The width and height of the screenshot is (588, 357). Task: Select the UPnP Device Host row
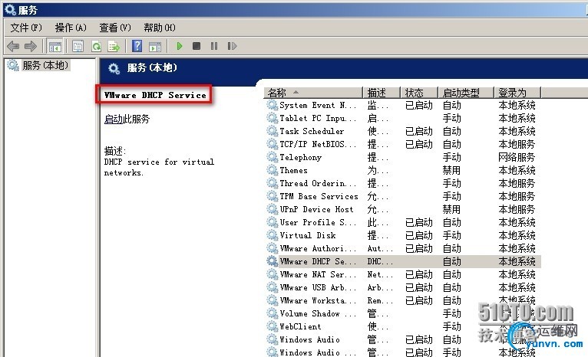pos(402,209)
